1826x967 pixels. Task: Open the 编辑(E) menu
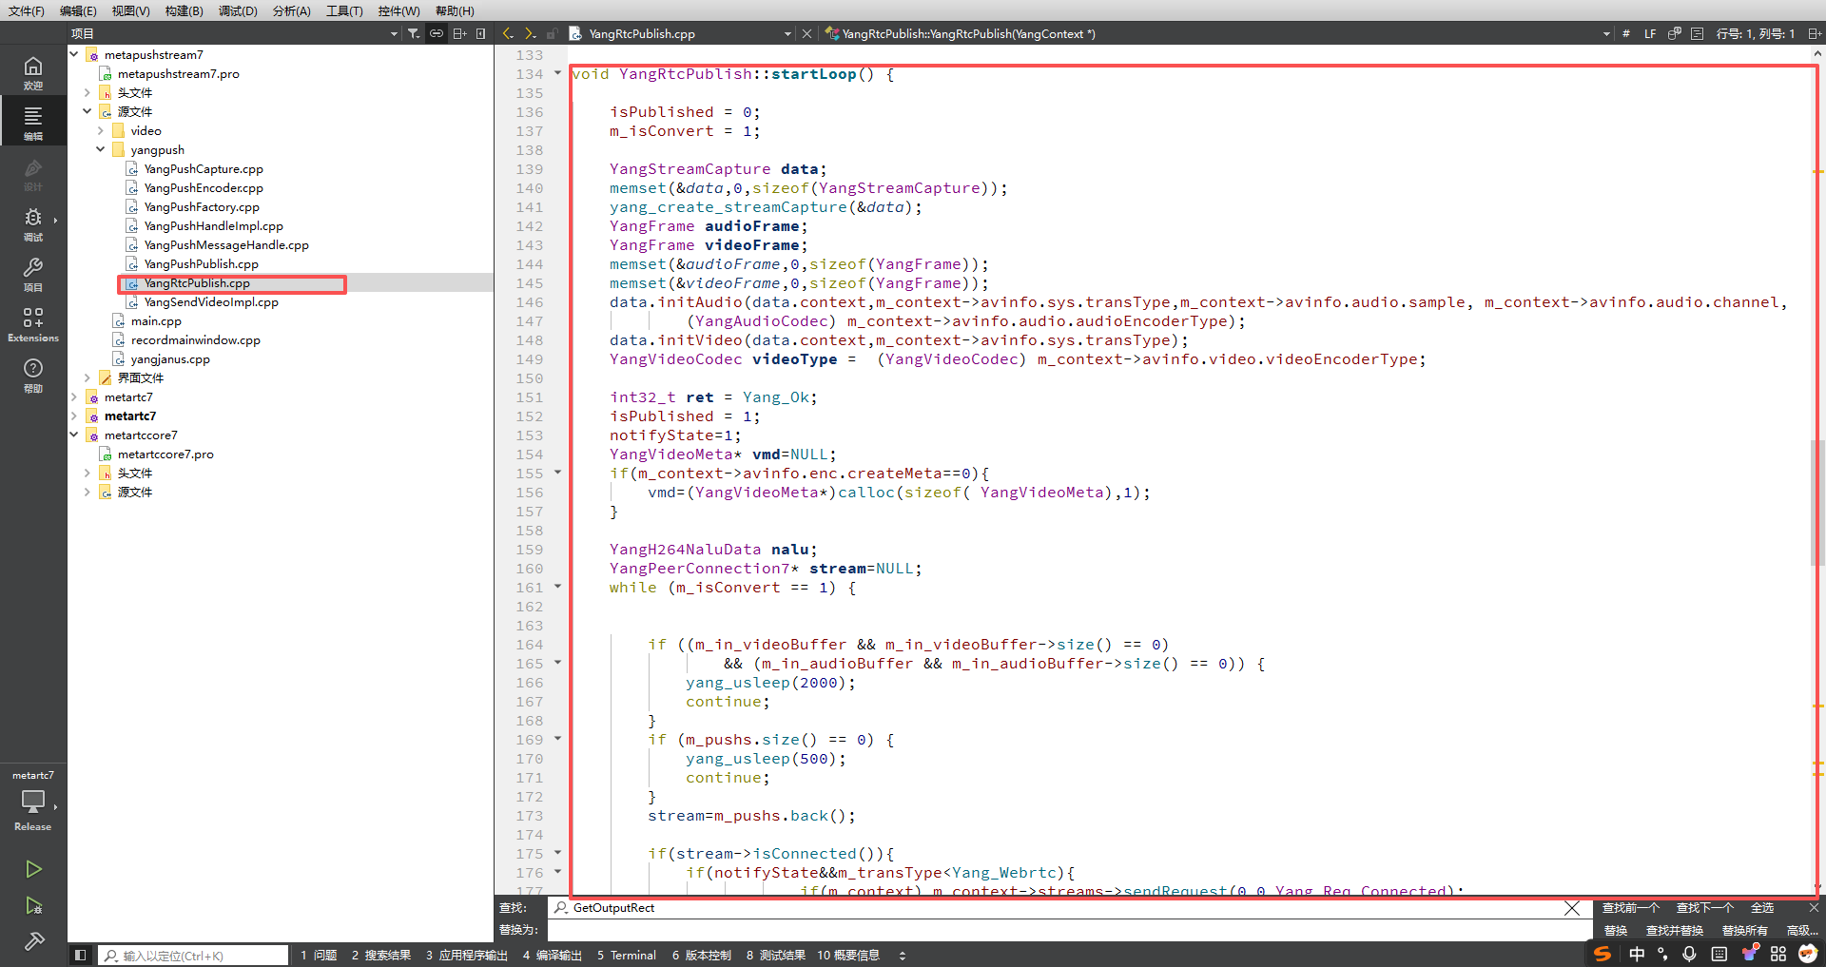tap(78, 10)
